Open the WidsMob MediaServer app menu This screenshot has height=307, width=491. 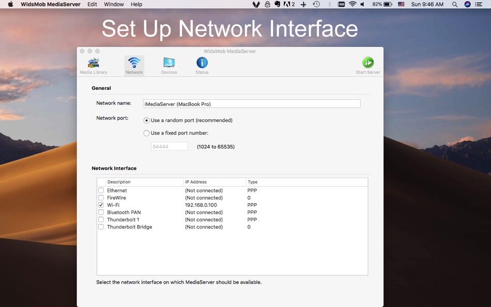[x=51, y=4]
